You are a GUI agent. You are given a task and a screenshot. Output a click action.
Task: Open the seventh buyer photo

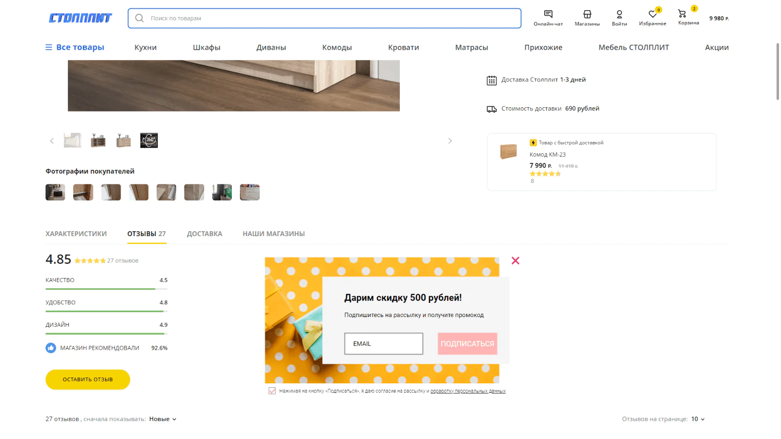[x=222, y=192]
